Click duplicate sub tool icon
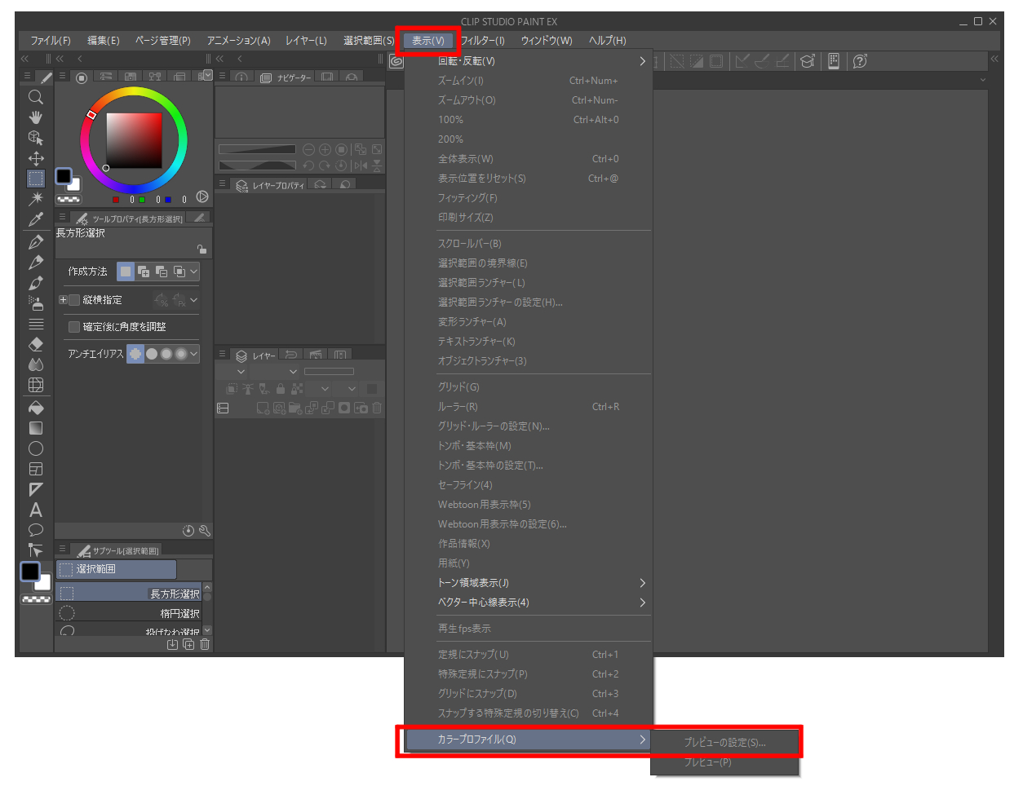1023x786 pixels. [188, 644]
